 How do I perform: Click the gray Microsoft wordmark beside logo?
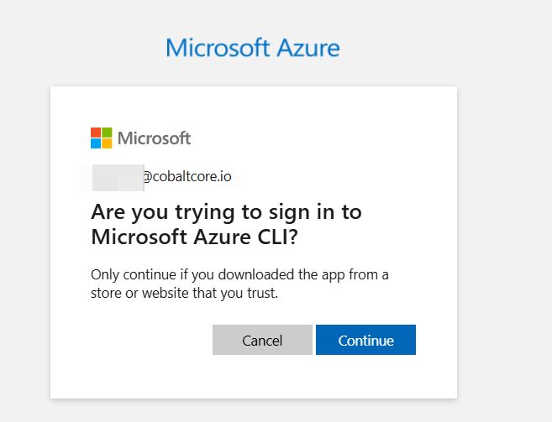click(154, 138)
